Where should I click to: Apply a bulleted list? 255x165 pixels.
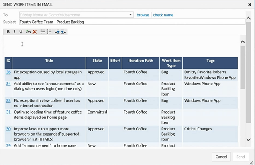(43, 32)
